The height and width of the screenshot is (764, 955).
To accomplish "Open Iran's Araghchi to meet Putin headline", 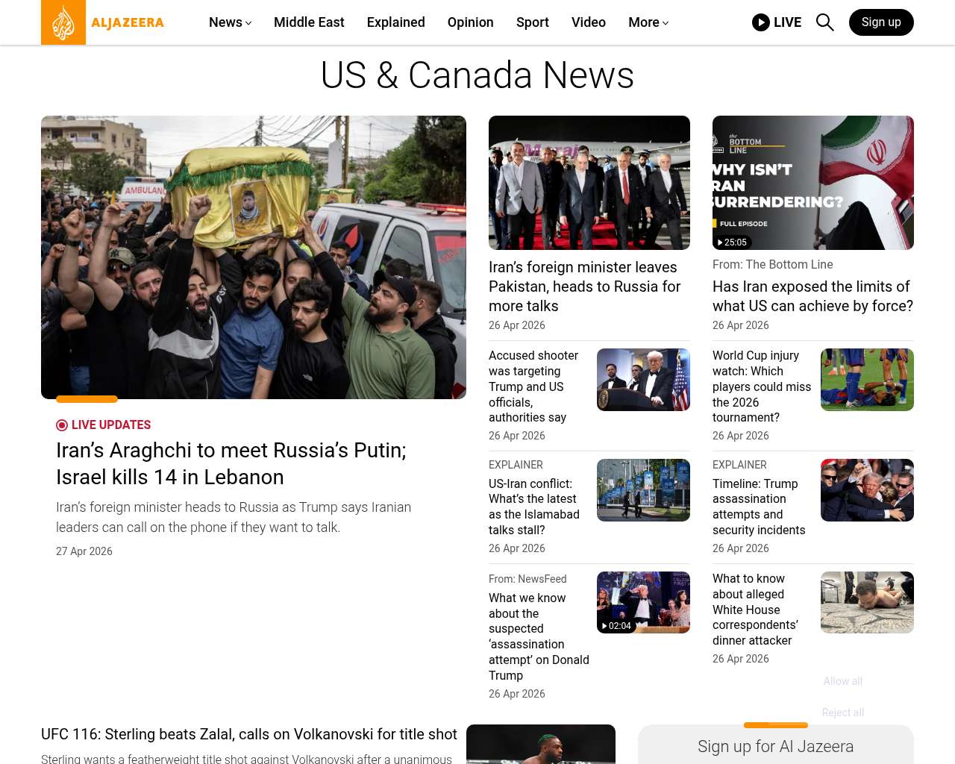I will coord(231,463).
